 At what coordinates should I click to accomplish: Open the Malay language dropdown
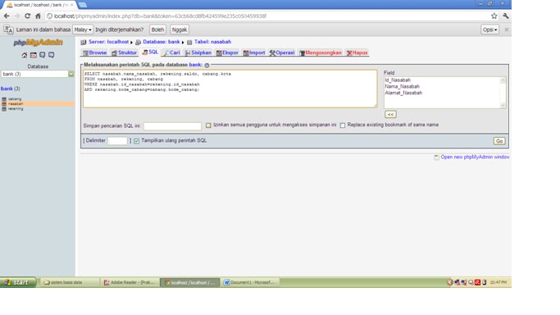coord(83,30)
